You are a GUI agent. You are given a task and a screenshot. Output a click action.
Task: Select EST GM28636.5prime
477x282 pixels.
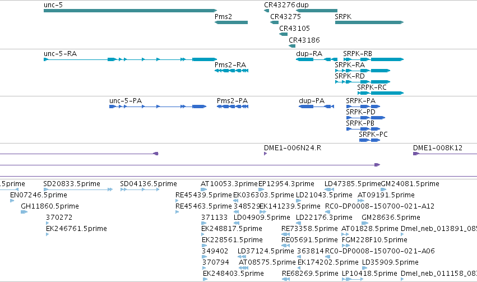coord(365,223)
